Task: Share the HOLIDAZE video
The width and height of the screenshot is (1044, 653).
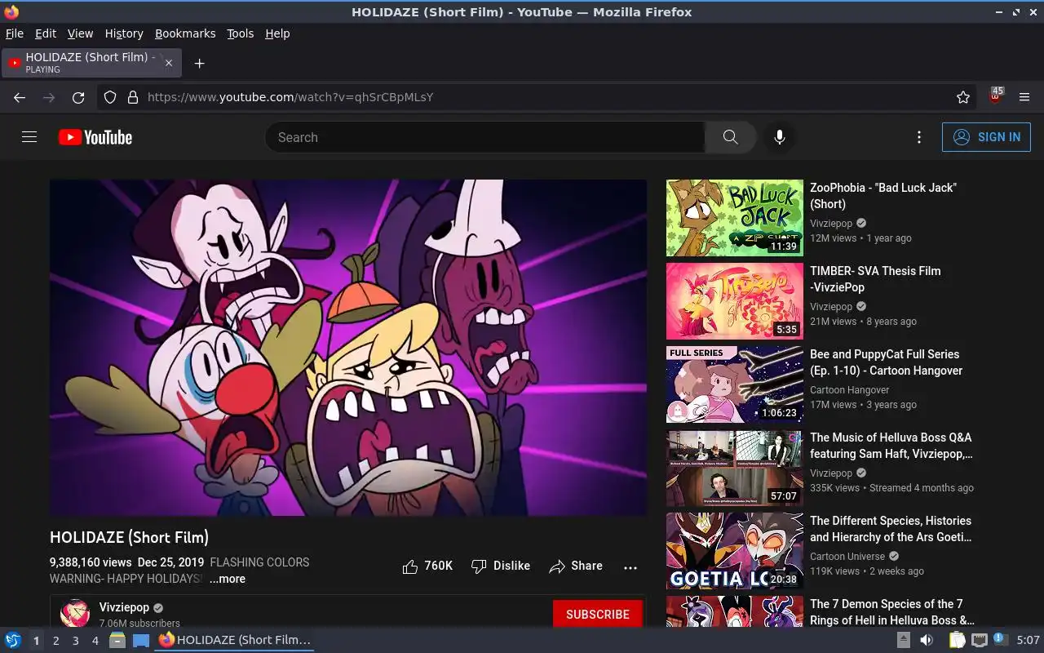Action: tap(576, 566)
